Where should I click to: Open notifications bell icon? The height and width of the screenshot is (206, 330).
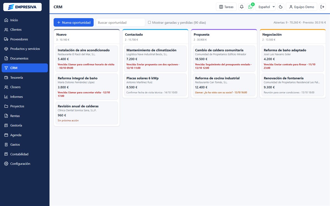(x=242, y=7)
